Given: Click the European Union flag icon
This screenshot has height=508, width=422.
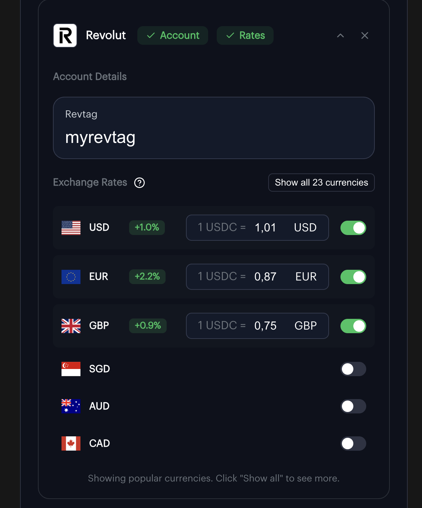Looking at the screenshot, I should 71,277.
